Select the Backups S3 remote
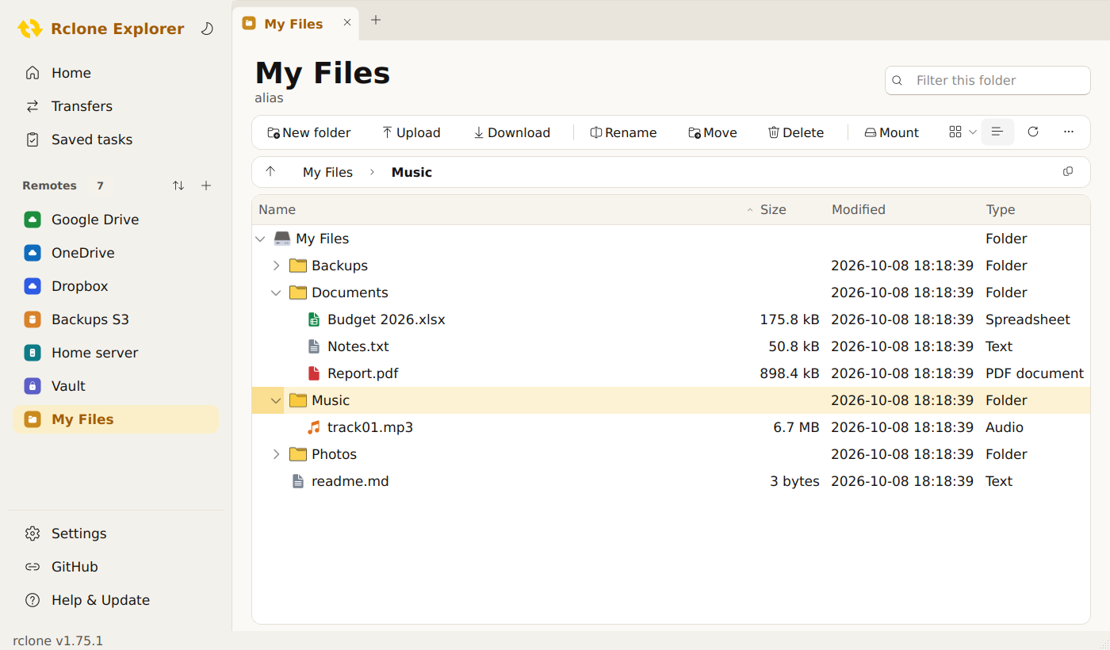Screen dimensions: 1110x650 [x=116, y=319]
